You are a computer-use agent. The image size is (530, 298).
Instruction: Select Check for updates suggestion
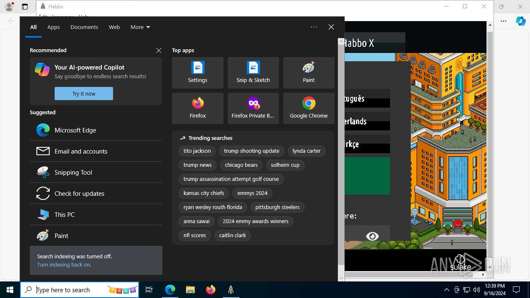tap(96, 193)
